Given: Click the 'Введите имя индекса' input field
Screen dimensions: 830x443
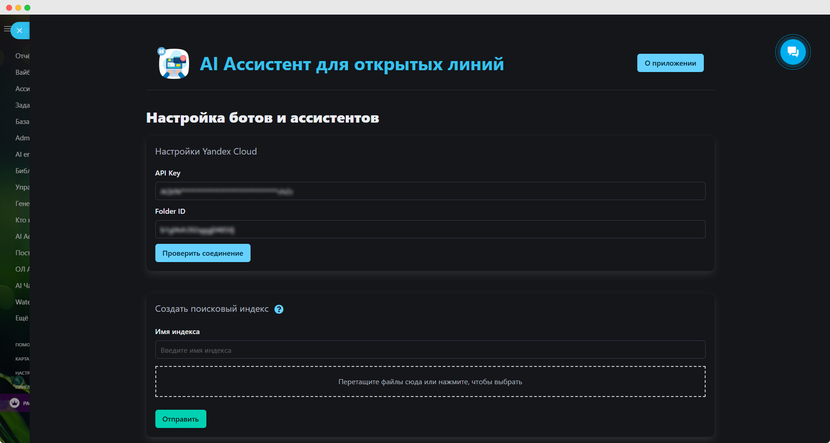Looking at the screenshot, I should coord(430,350).
